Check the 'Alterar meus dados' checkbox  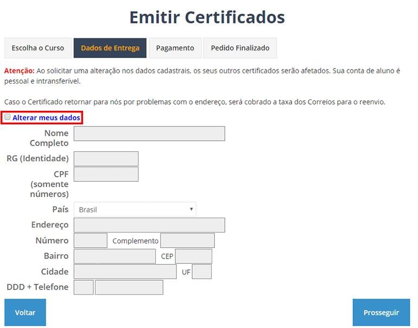coord(8,117)
